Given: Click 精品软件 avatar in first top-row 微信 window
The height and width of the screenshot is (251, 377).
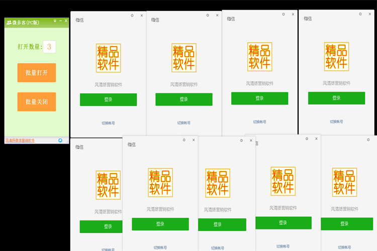Looking at the screenshot, I should 109,58.
